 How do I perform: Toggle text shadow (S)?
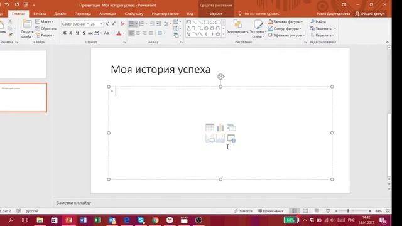tap(84, 33)
